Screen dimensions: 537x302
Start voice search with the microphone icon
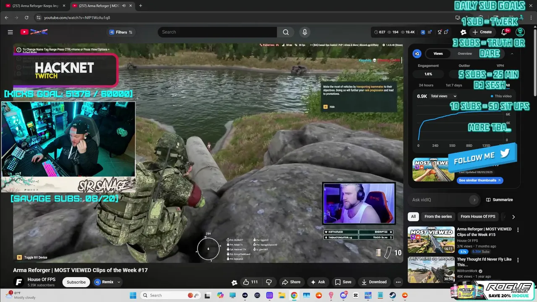(x=305, y=32)
